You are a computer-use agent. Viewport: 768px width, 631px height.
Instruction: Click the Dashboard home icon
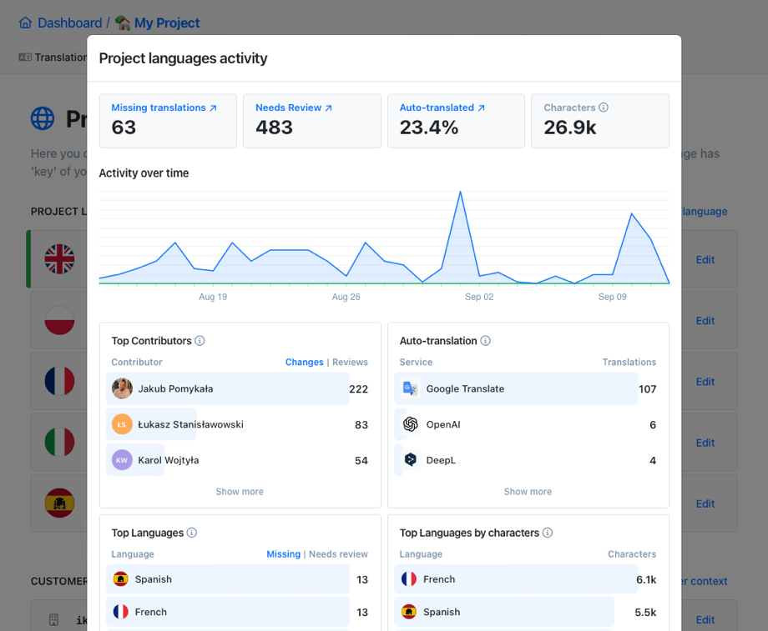[26, 23]
